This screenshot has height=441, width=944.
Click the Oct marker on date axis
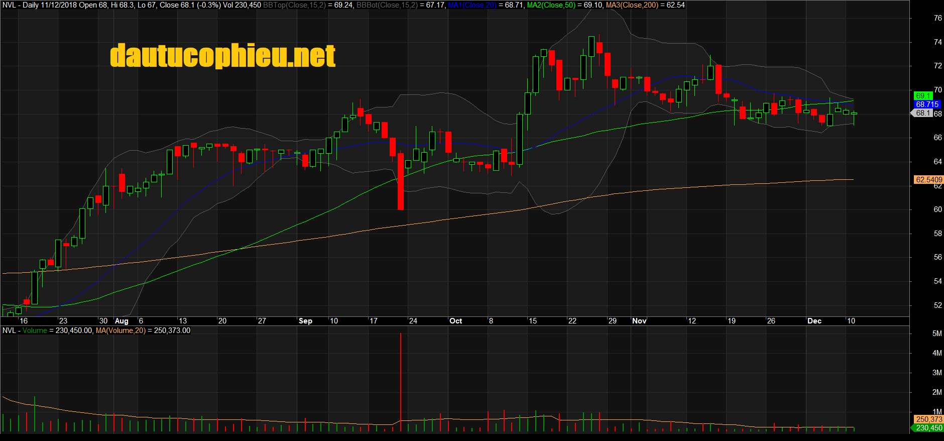(x=455, y=321)
